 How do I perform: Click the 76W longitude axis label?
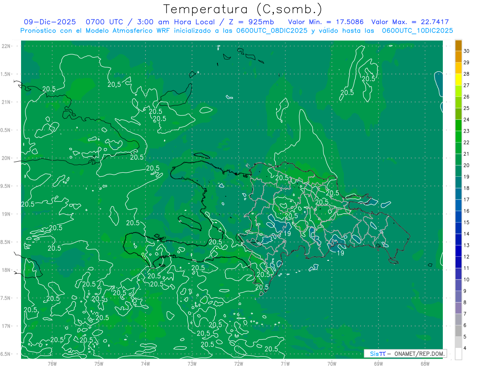(x=52, y=363)
